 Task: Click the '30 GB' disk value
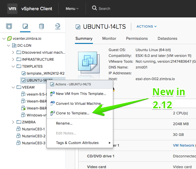[178, 135]
